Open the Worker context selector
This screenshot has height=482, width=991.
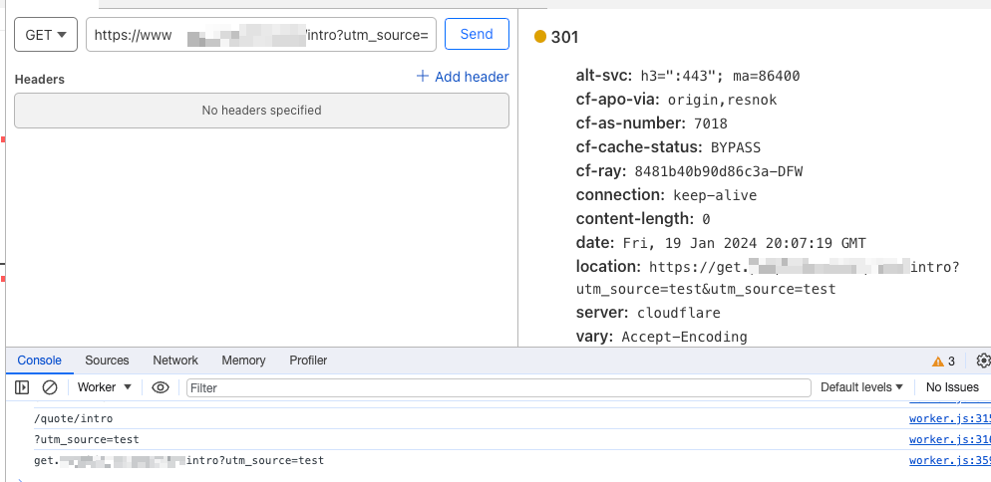coord(105,387)
